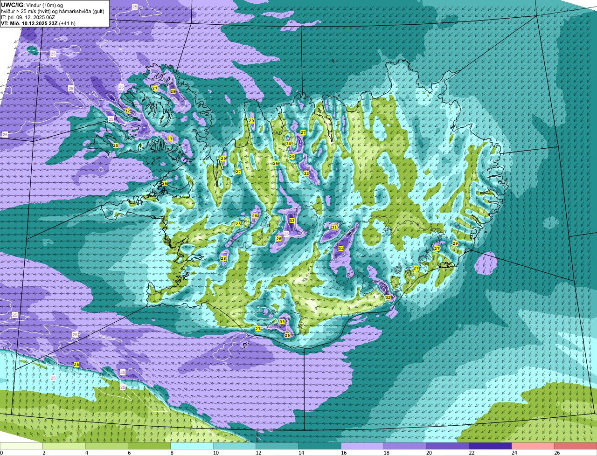Screen dimensions: 597x456
Task: Select the turquoise 10–12 m/s legend swatch
Action: click(x=235, y=446)
